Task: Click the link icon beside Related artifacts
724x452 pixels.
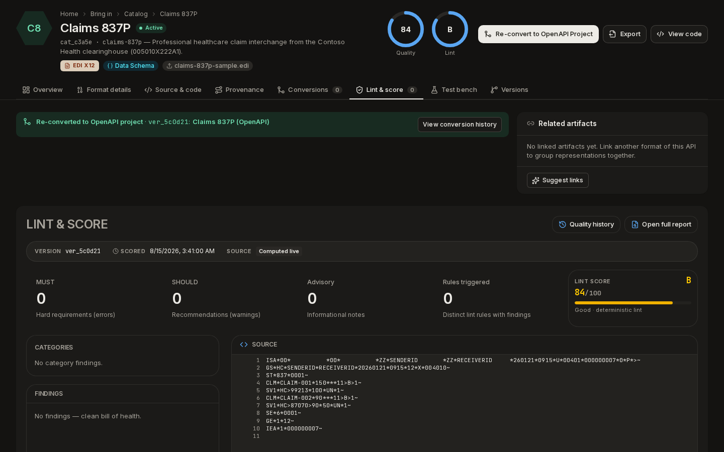Action: point(530,124)
